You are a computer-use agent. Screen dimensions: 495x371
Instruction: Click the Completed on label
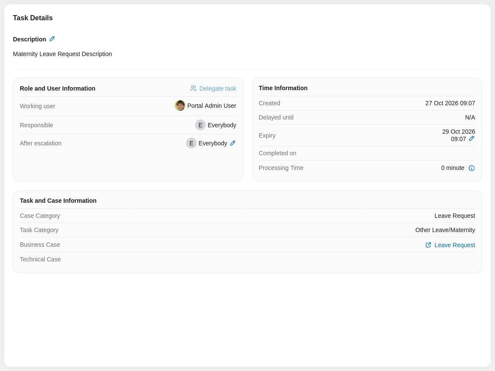coord(277,153)
